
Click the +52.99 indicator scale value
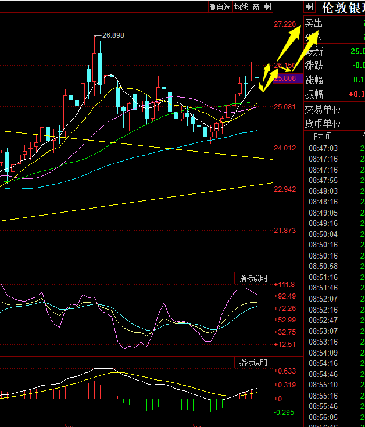click(285, 320)
